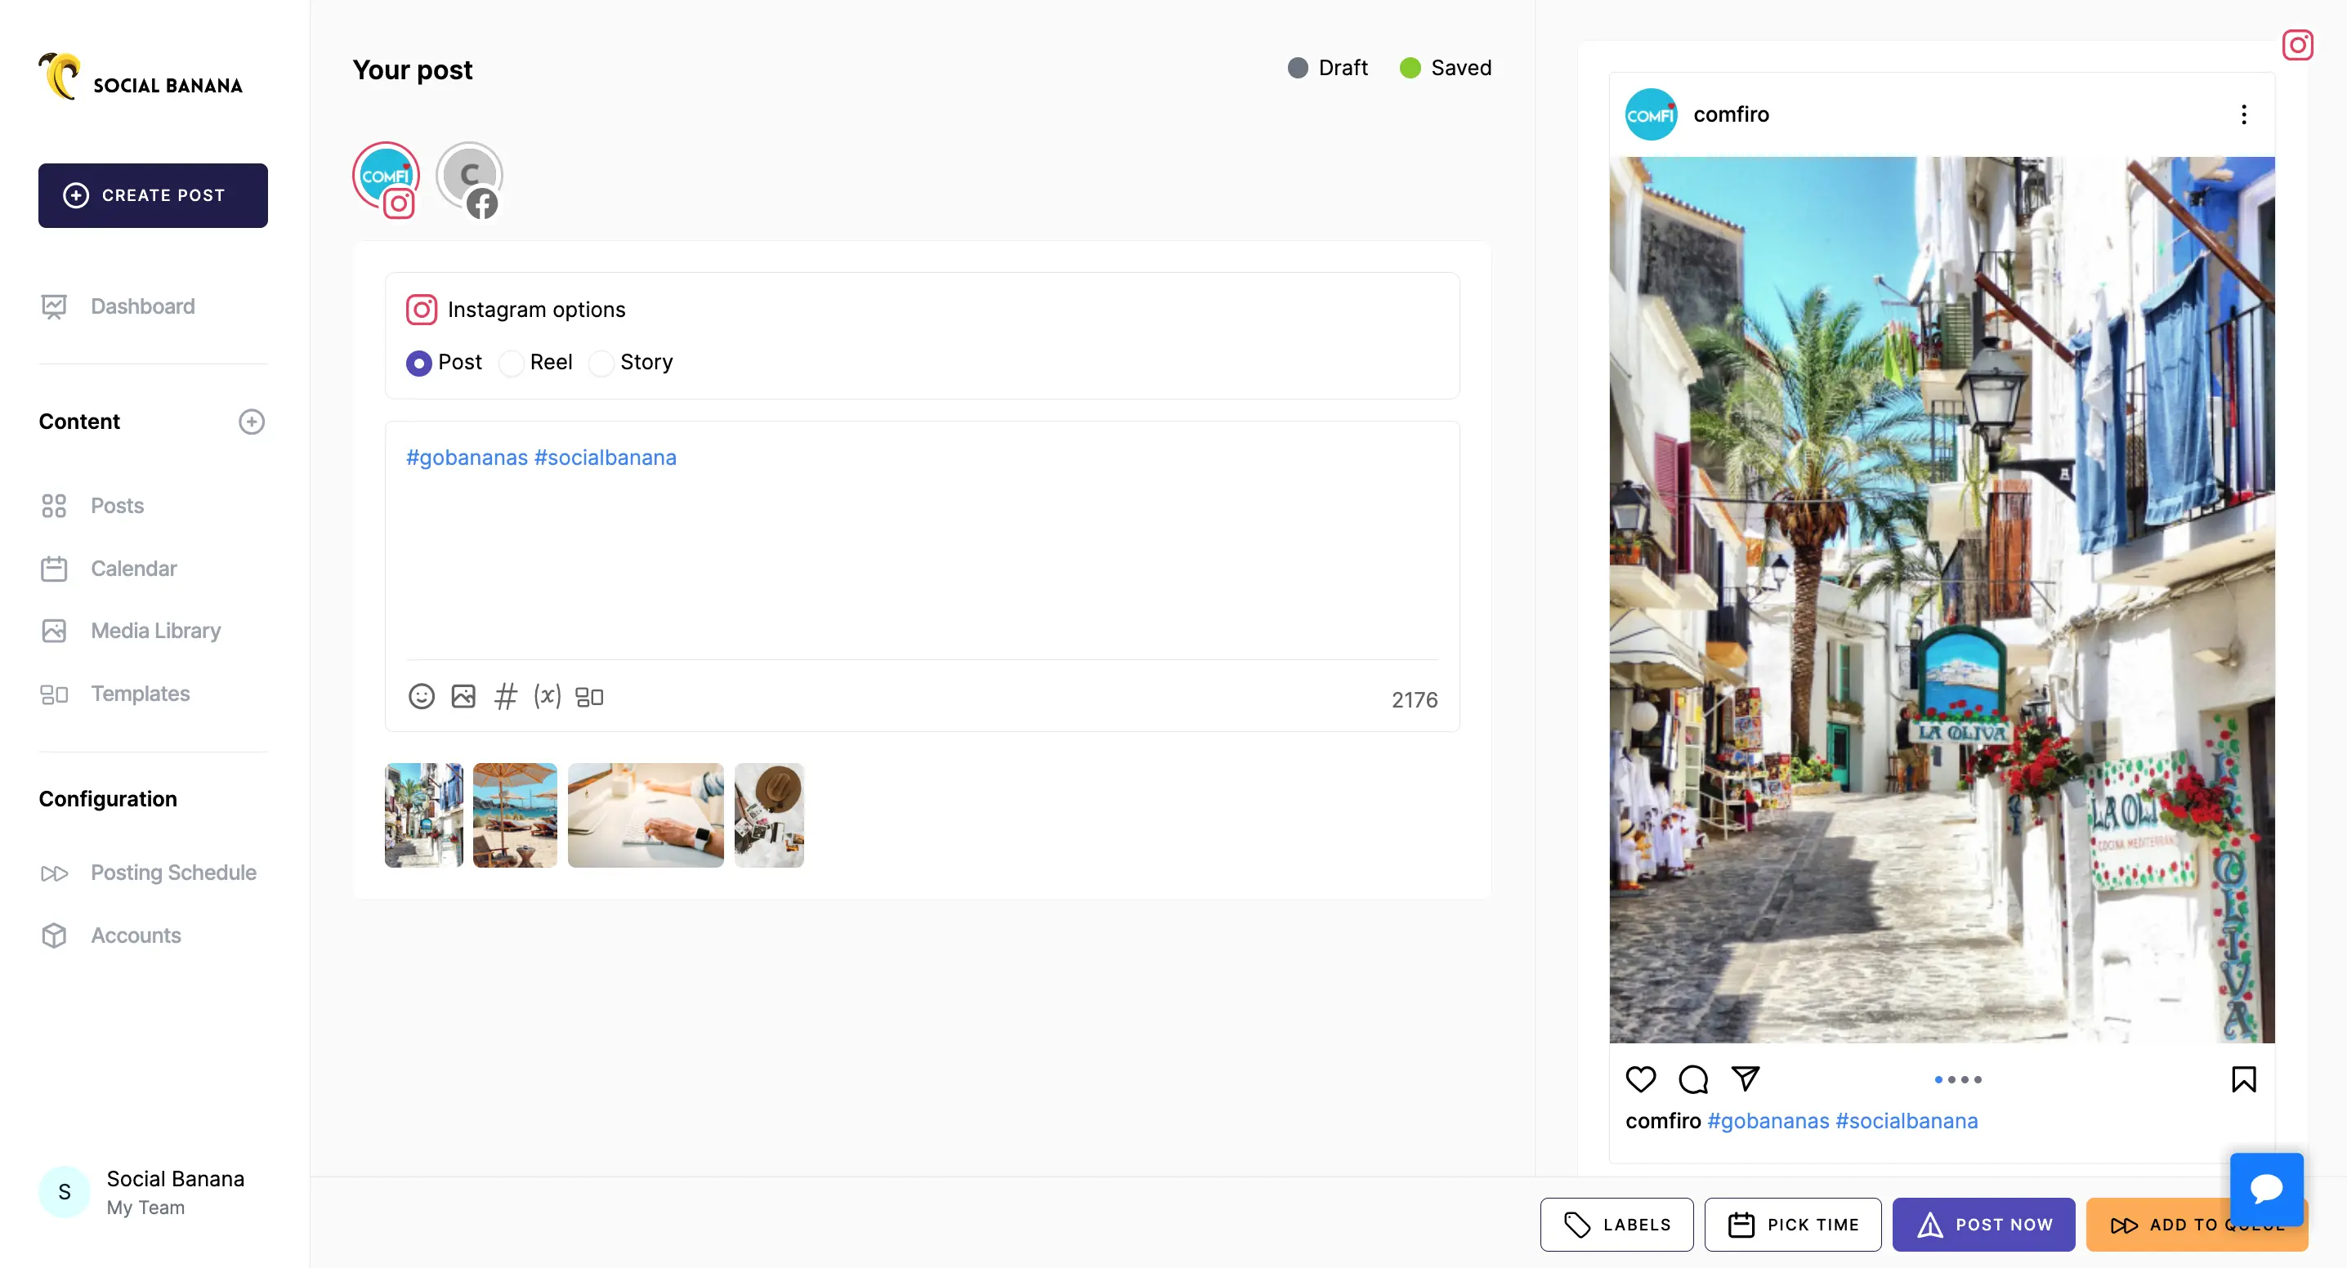The width and height of the screenshot is (2347, 1268).
Task: Open Pick Time scheduling options
Action: pos(1793,1224)
